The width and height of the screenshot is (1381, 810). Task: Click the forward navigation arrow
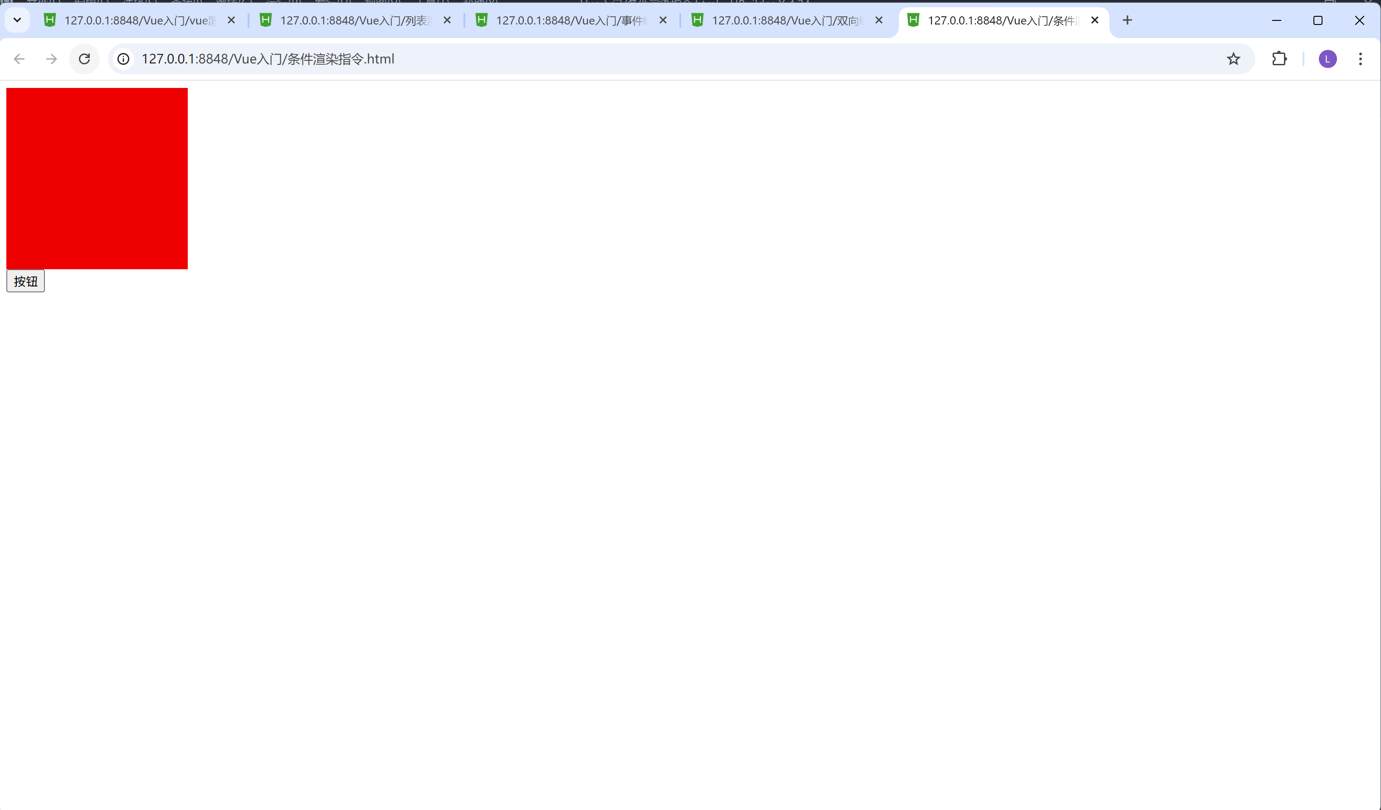[x=52, y=58]
